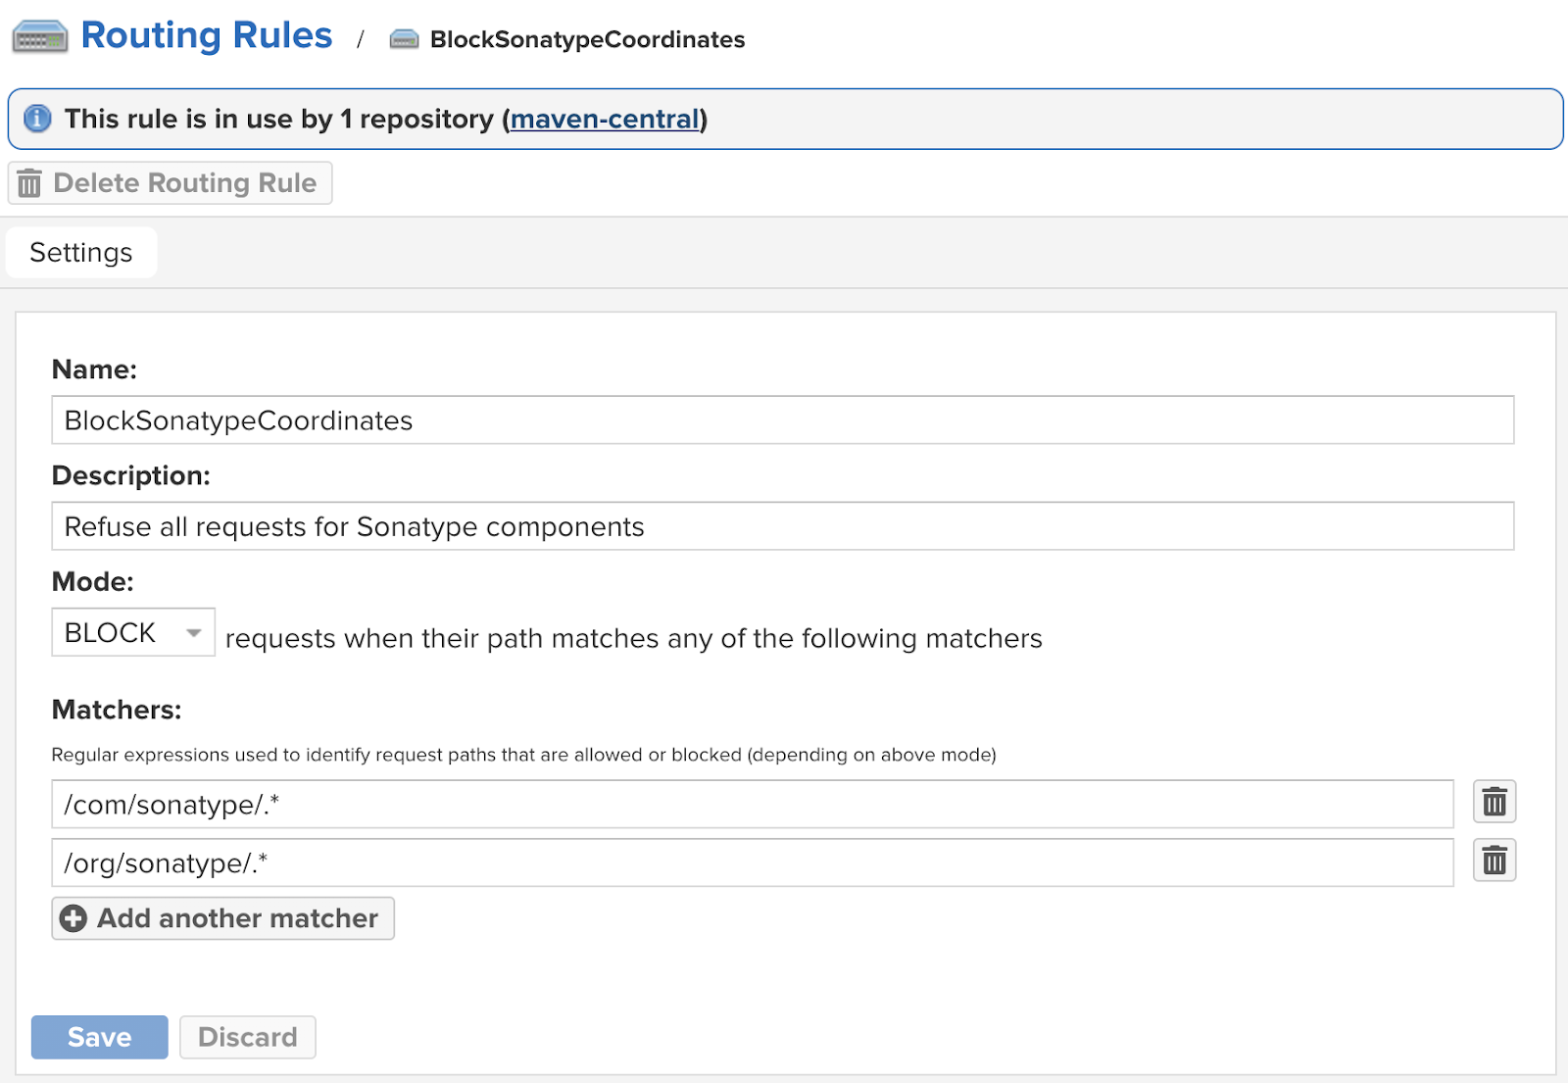Switch to the Settings tab
The height and width of the screenshot is (1083, 1568).
(x=81, y=253)
